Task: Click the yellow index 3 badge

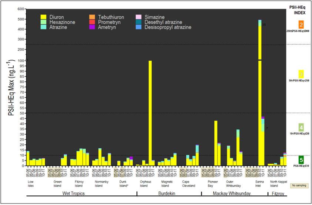Action: click(x=301, y=74)
